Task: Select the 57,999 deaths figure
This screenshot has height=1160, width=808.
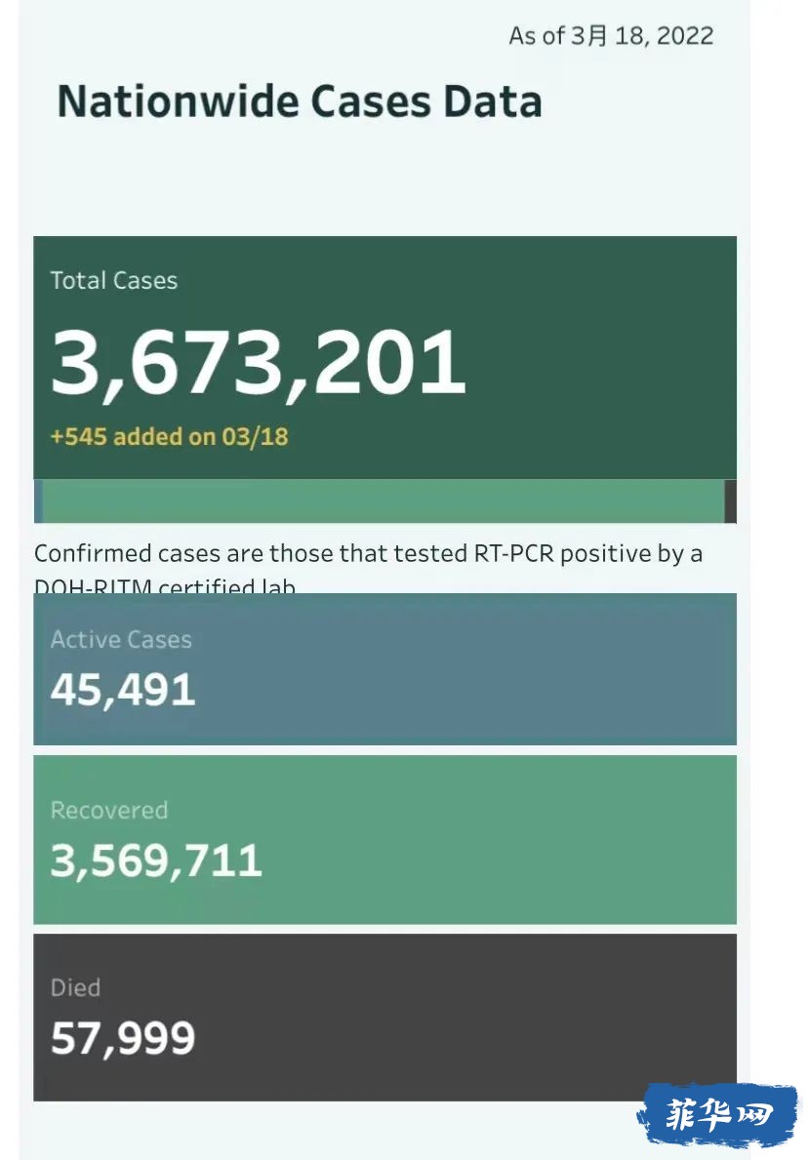Action: pyautogui.click(x=123, y=1037)
